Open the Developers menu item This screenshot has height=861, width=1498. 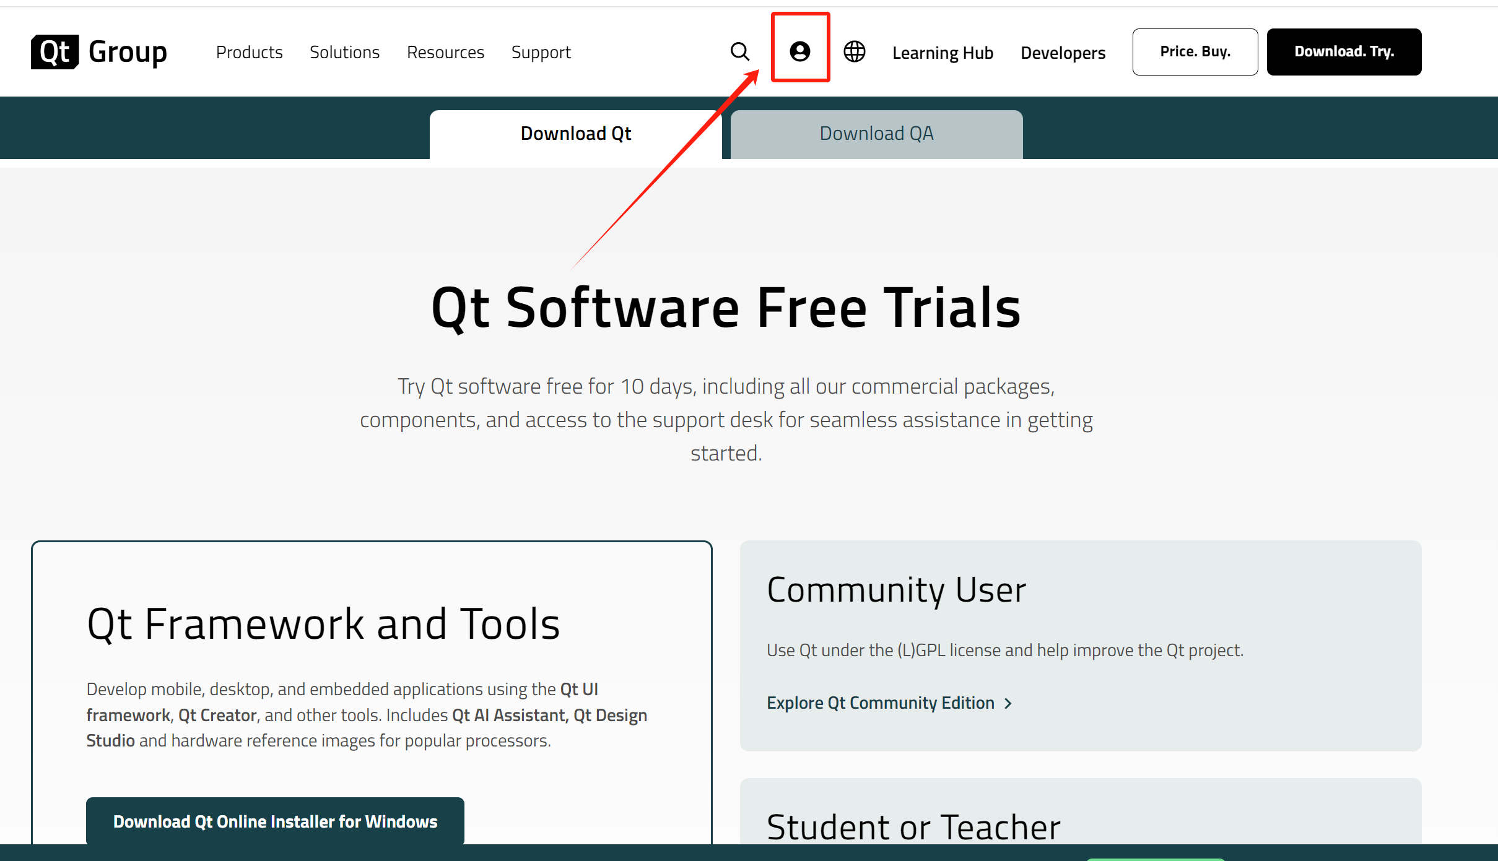tap(1063, 52)
